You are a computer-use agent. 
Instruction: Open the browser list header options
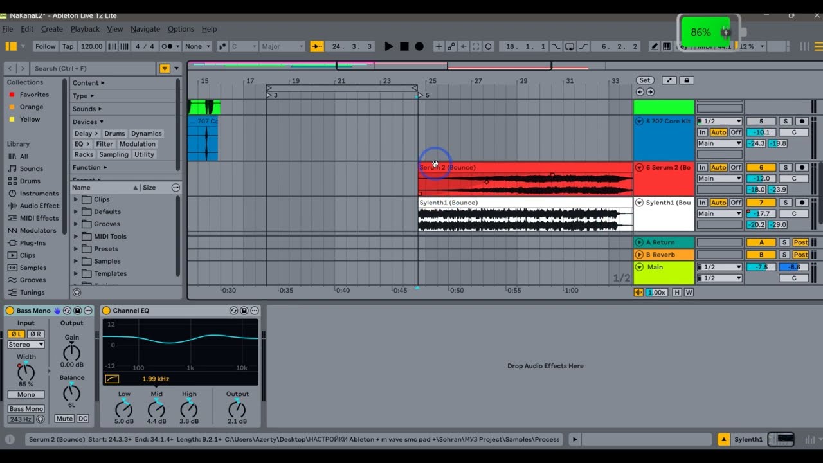pos(176,188)
